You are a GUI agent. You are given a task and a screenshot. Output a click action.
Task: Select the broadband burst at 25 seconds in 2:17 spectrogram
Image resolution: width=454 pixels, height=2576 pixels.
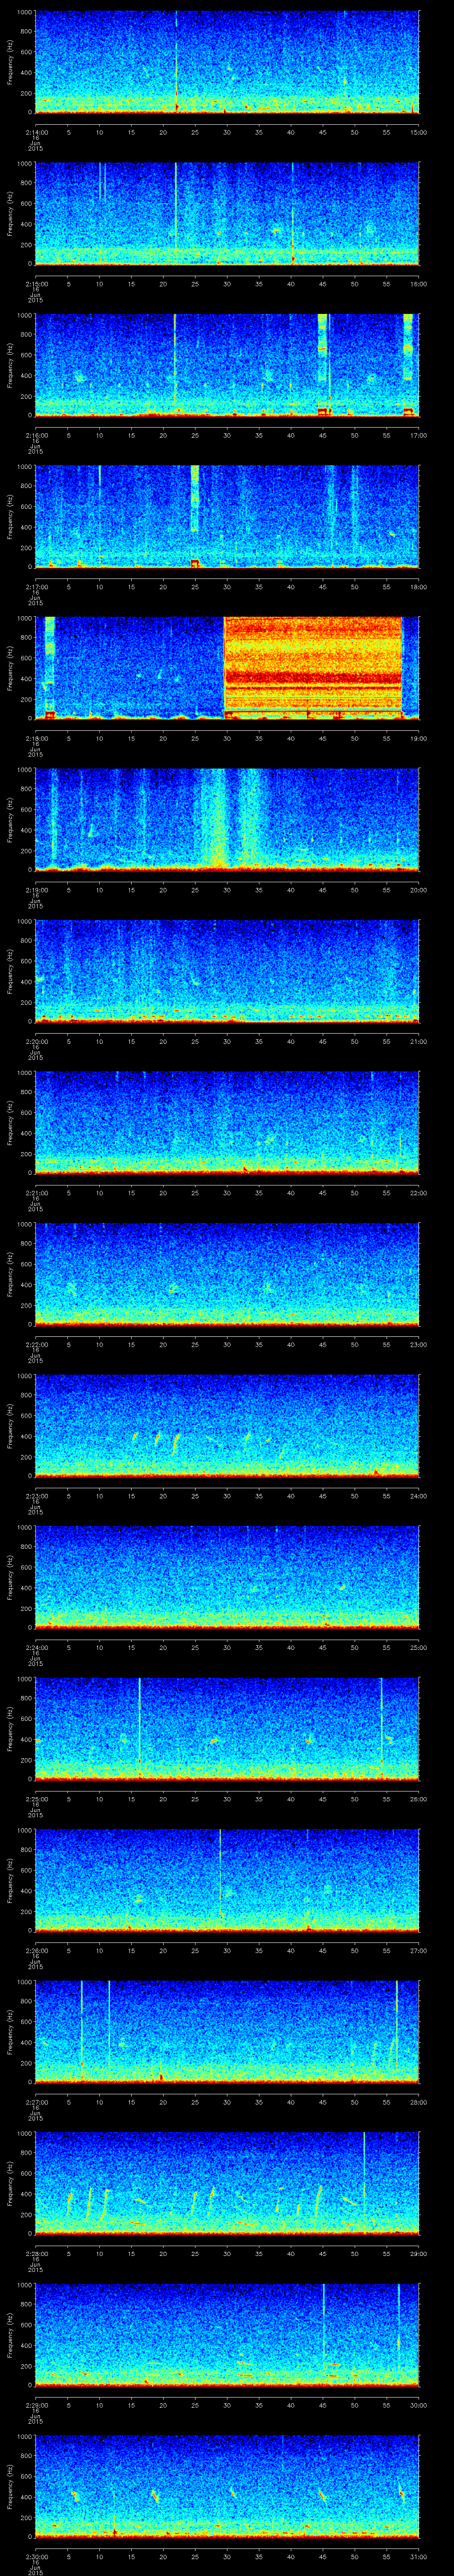coord(195,516)
